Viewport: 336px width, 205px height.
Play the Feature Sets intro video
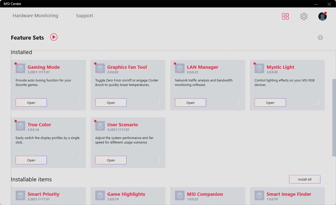pos(53,37)
